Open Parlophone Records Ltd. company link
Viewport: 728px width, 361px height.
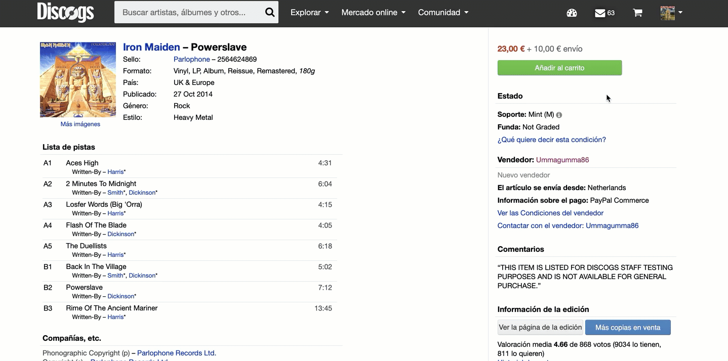click(177, 353)
